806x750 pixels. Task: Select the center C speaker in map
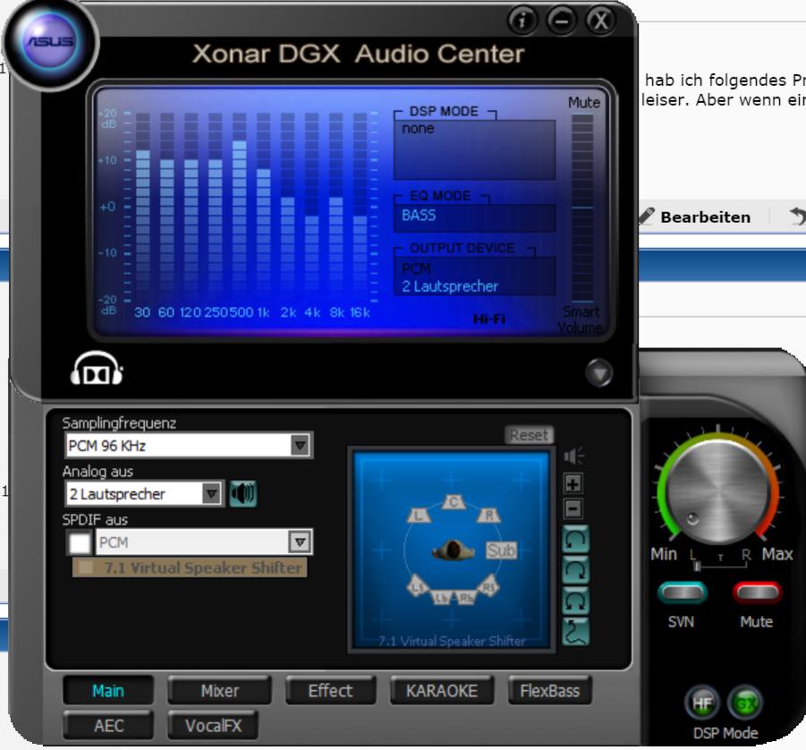[454, 502]
